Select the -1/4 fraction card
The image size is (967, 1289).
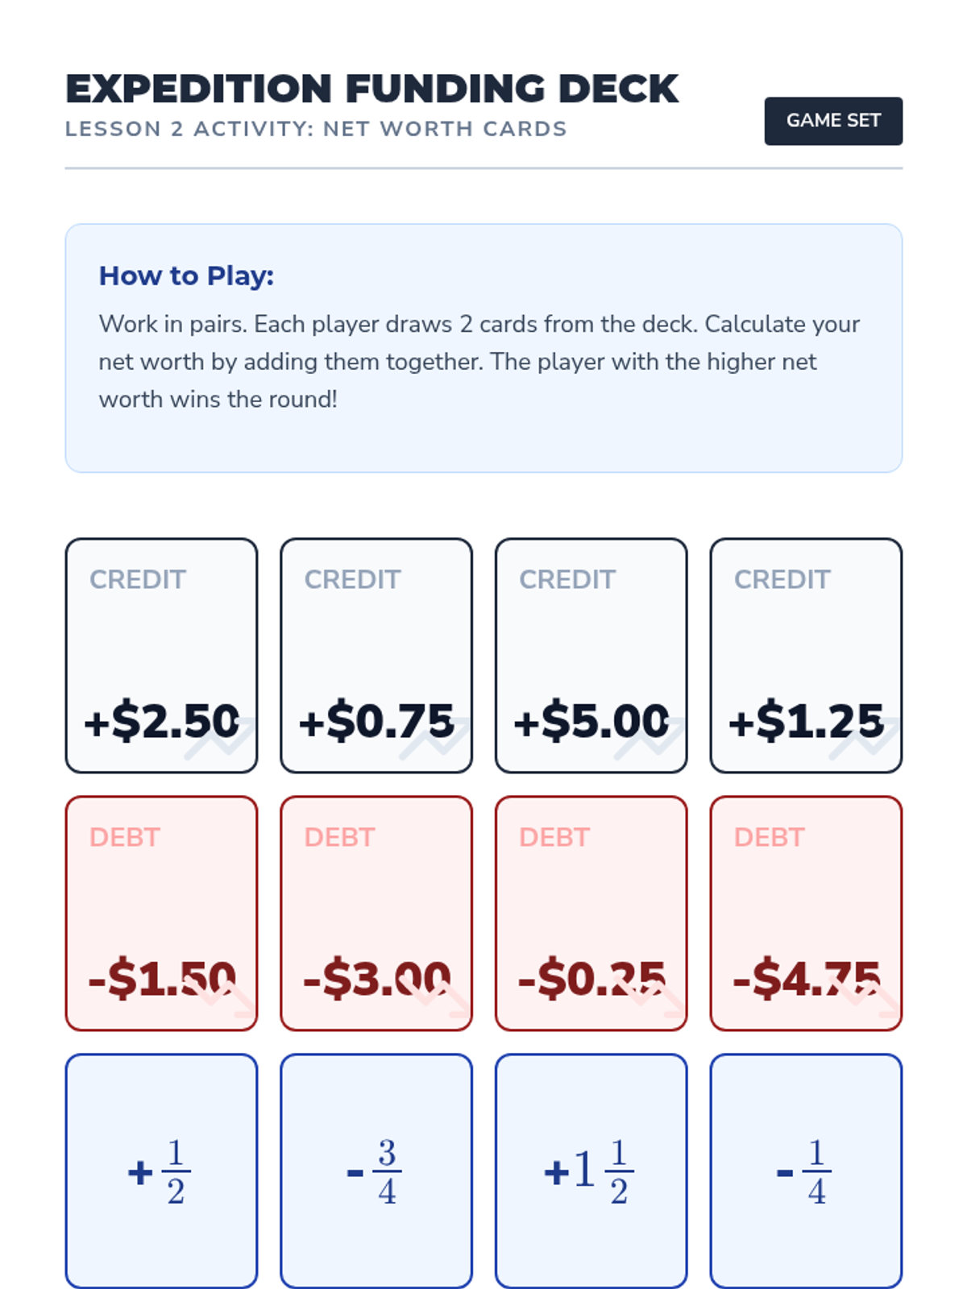coord(806,1171)
